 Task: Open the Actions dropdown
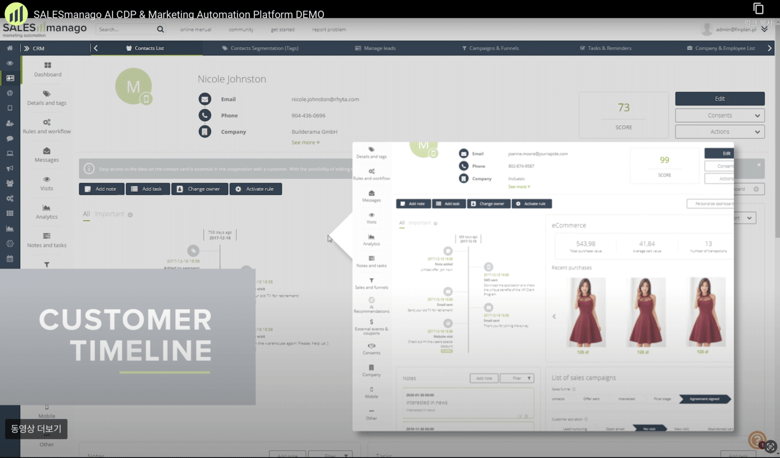(x=720, y=131)
